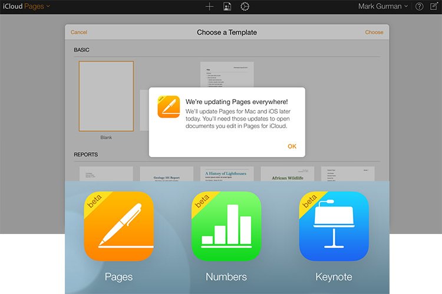Pick the African Wildlife report template
Image resolution: width=442 pixels, height=294 pixels.
[x=287, y=173]
